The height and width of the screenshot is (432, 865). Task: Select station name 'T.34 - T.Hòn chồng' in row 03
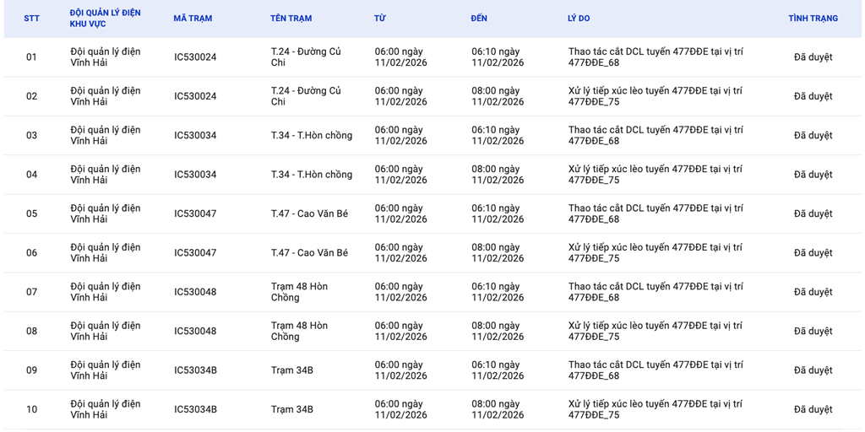coord(311,136)
